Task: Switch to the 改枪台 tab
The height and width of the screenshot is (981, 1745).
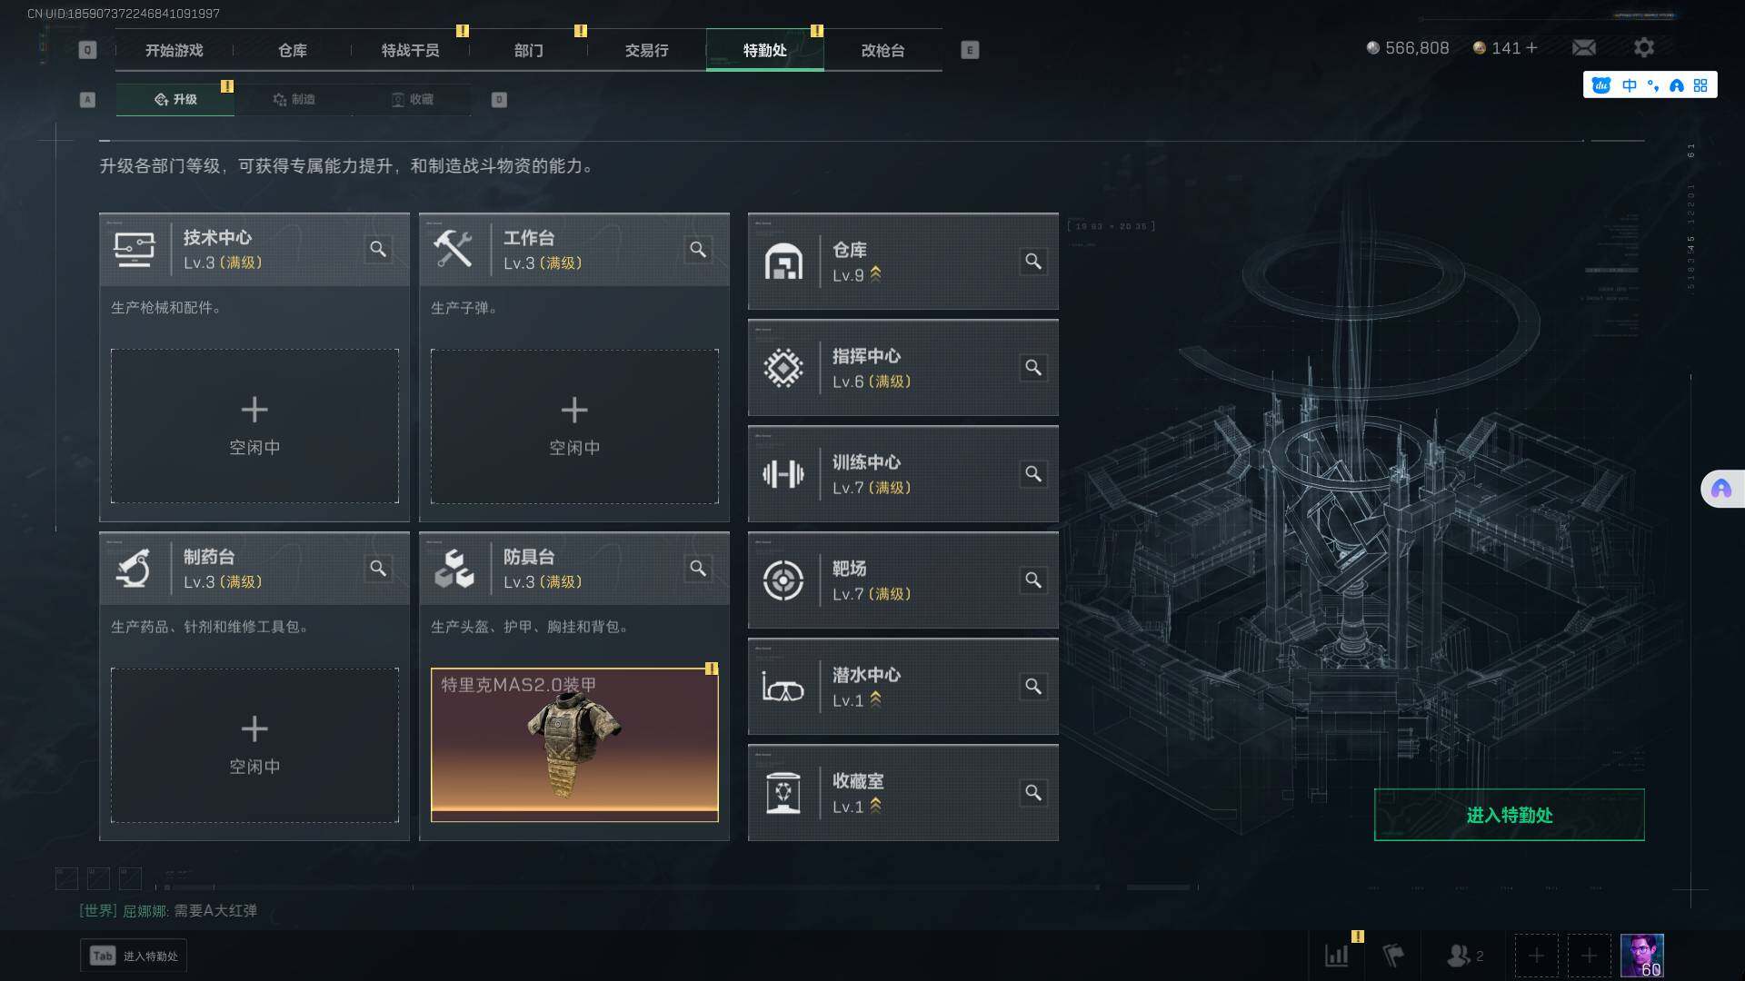Action: pyautogui.click(x=882, y=50)
